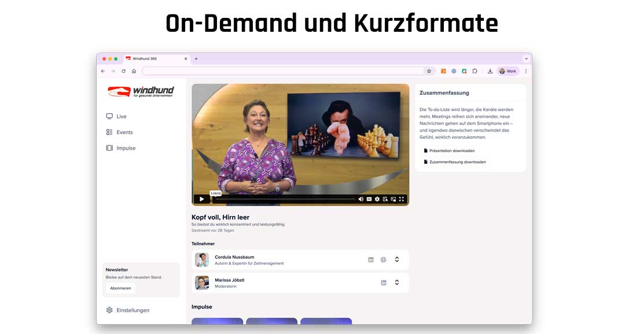Subscribe to newsletter via Abonnieren button
This screenshot has width=625, height=334.
click(121, 288)
